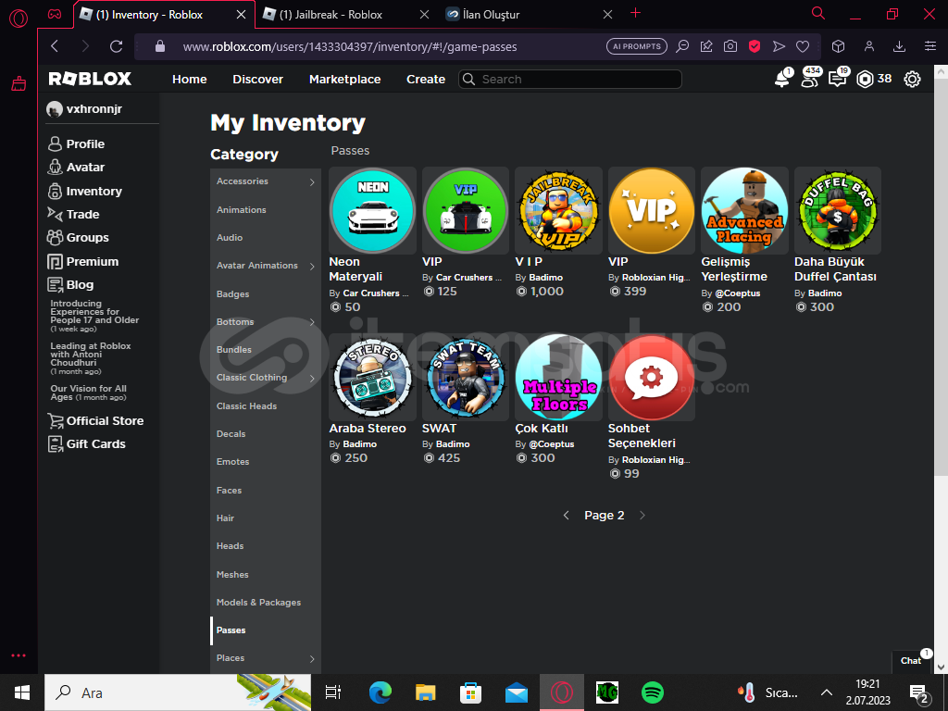Screen dimensions: 948x711
Task: Open messages icon with 19 badge
Action: coord(838,78)
